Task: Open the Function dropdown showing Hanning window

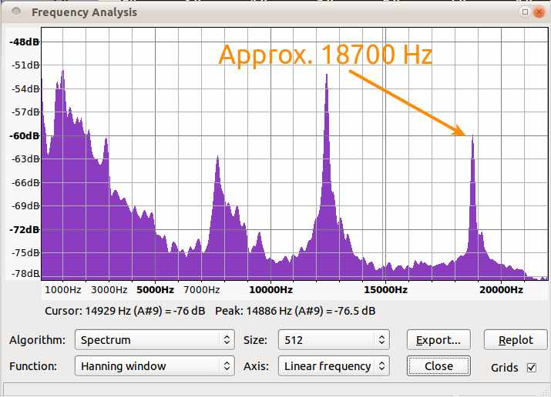Action: 155,365
